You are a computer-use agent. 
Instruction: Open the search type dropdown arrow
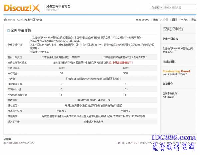pyautogui.click(x=161, y=7)
